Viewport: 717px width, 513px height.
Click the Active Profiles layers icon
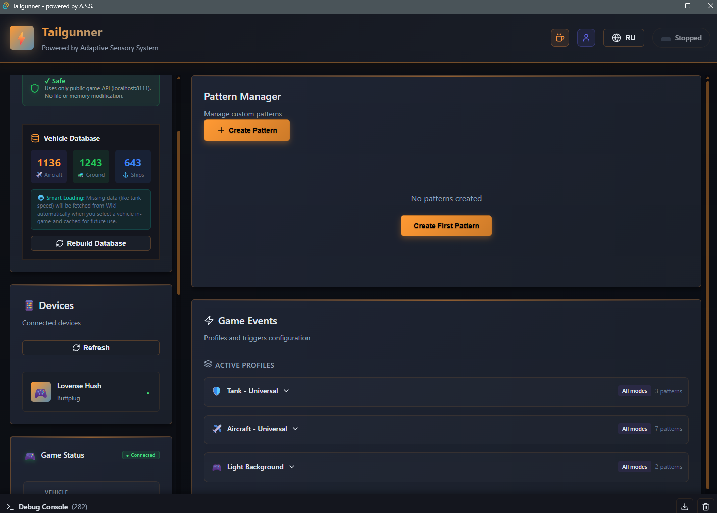(x=208, y=364)
